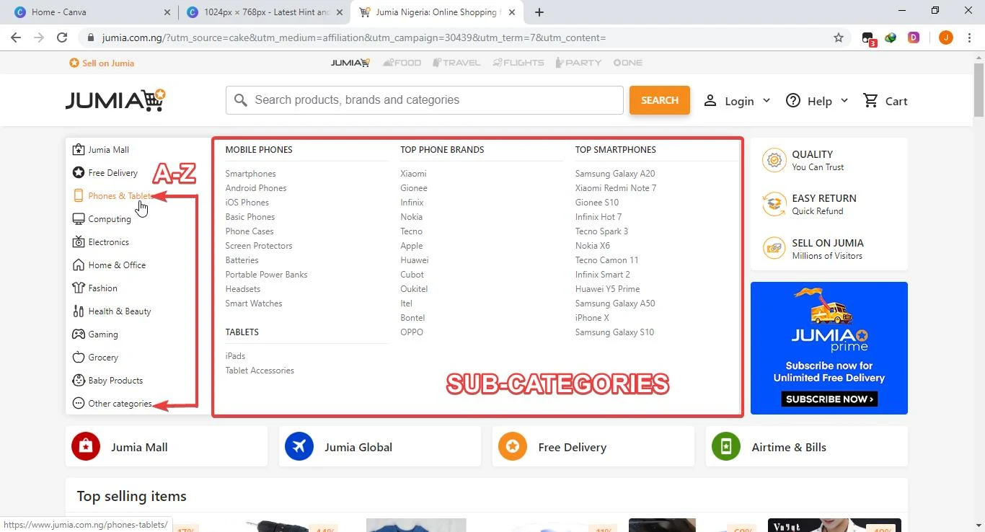Click the Electronics camera icon
Screen dimensions: 985x532
coord(79,242)
